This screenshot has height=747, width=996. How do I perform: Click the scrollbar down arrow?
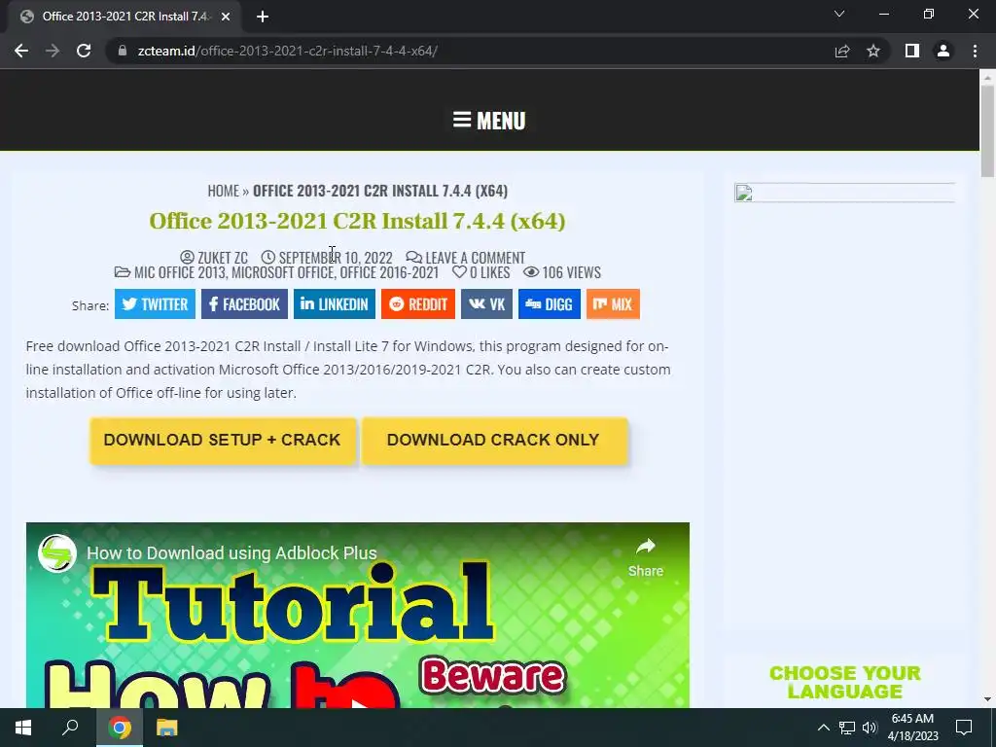[x=987, y=699]
